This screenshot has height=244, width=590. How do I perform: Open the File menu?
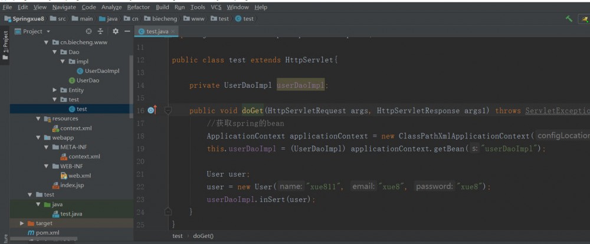tap(7, 7)
